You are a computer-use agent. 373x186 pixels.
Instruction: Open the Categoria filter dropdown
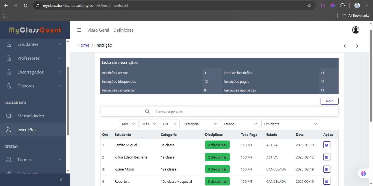200,124
